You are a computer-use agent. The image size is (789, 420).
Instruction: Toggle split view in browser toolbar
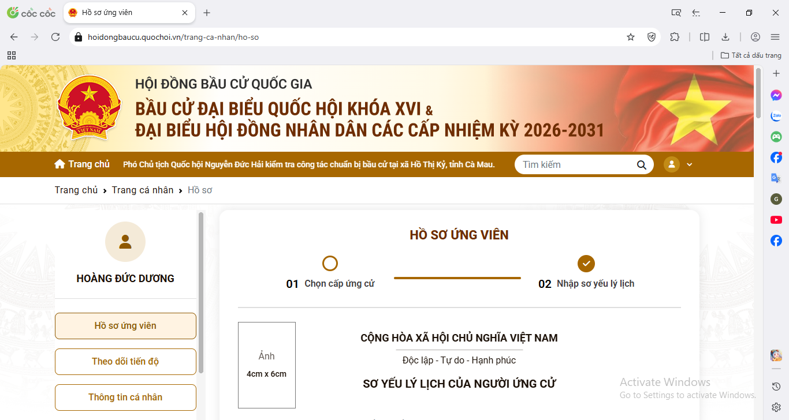(705, 37)
